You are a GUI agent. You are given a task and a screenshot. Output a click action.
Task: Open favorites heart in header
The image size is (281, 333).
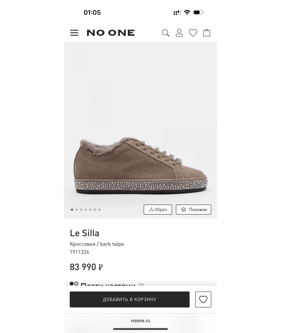(193, 33)
